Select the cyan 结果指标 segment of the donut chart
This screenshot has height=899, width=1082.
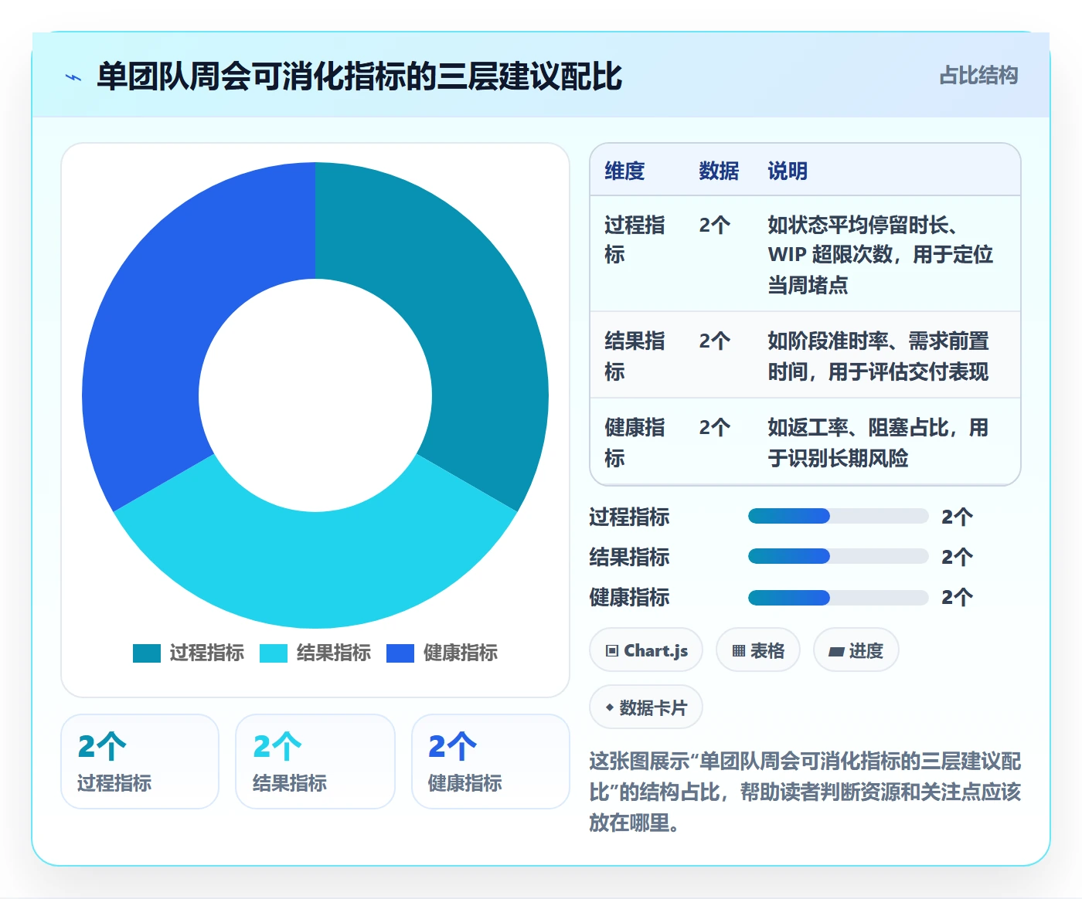pyautogui.click(x=315, y=572)
